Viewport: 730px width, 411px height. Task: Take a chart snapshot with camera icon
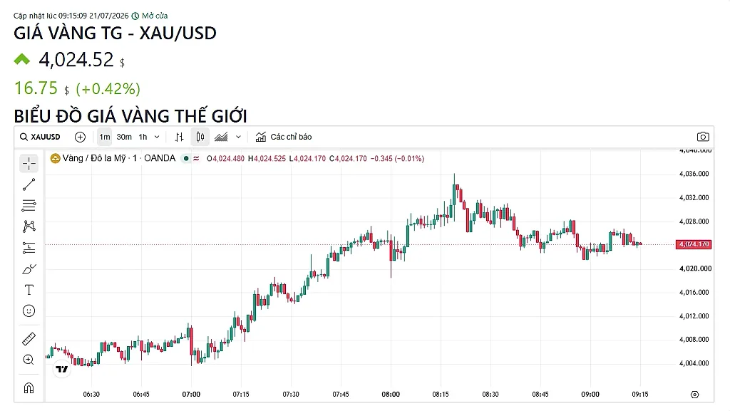703,137
